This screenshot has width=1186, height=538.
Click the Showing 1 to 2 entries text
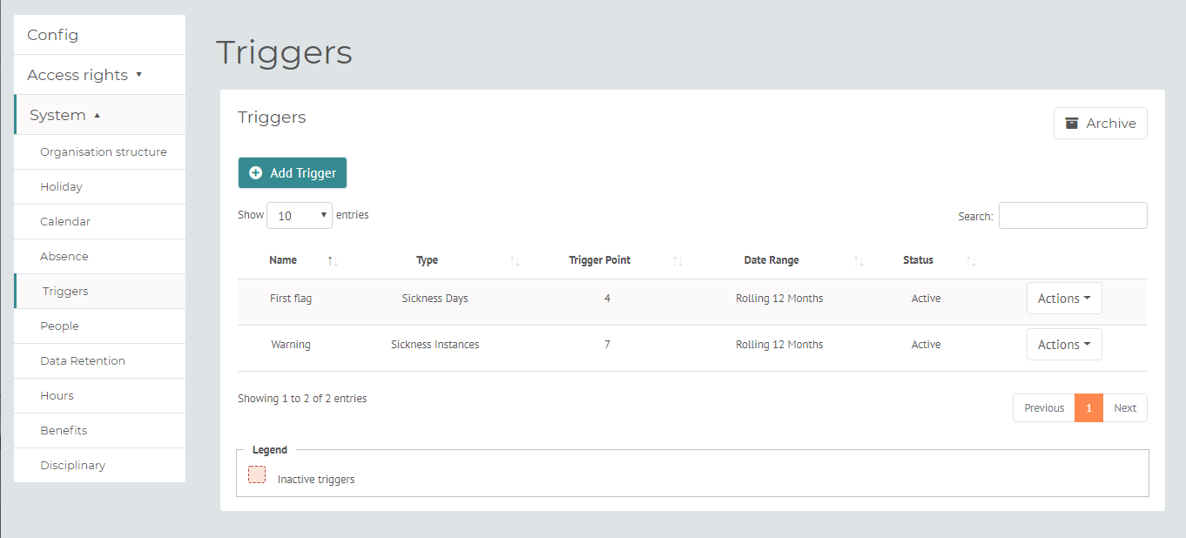[x=302, y=399]
